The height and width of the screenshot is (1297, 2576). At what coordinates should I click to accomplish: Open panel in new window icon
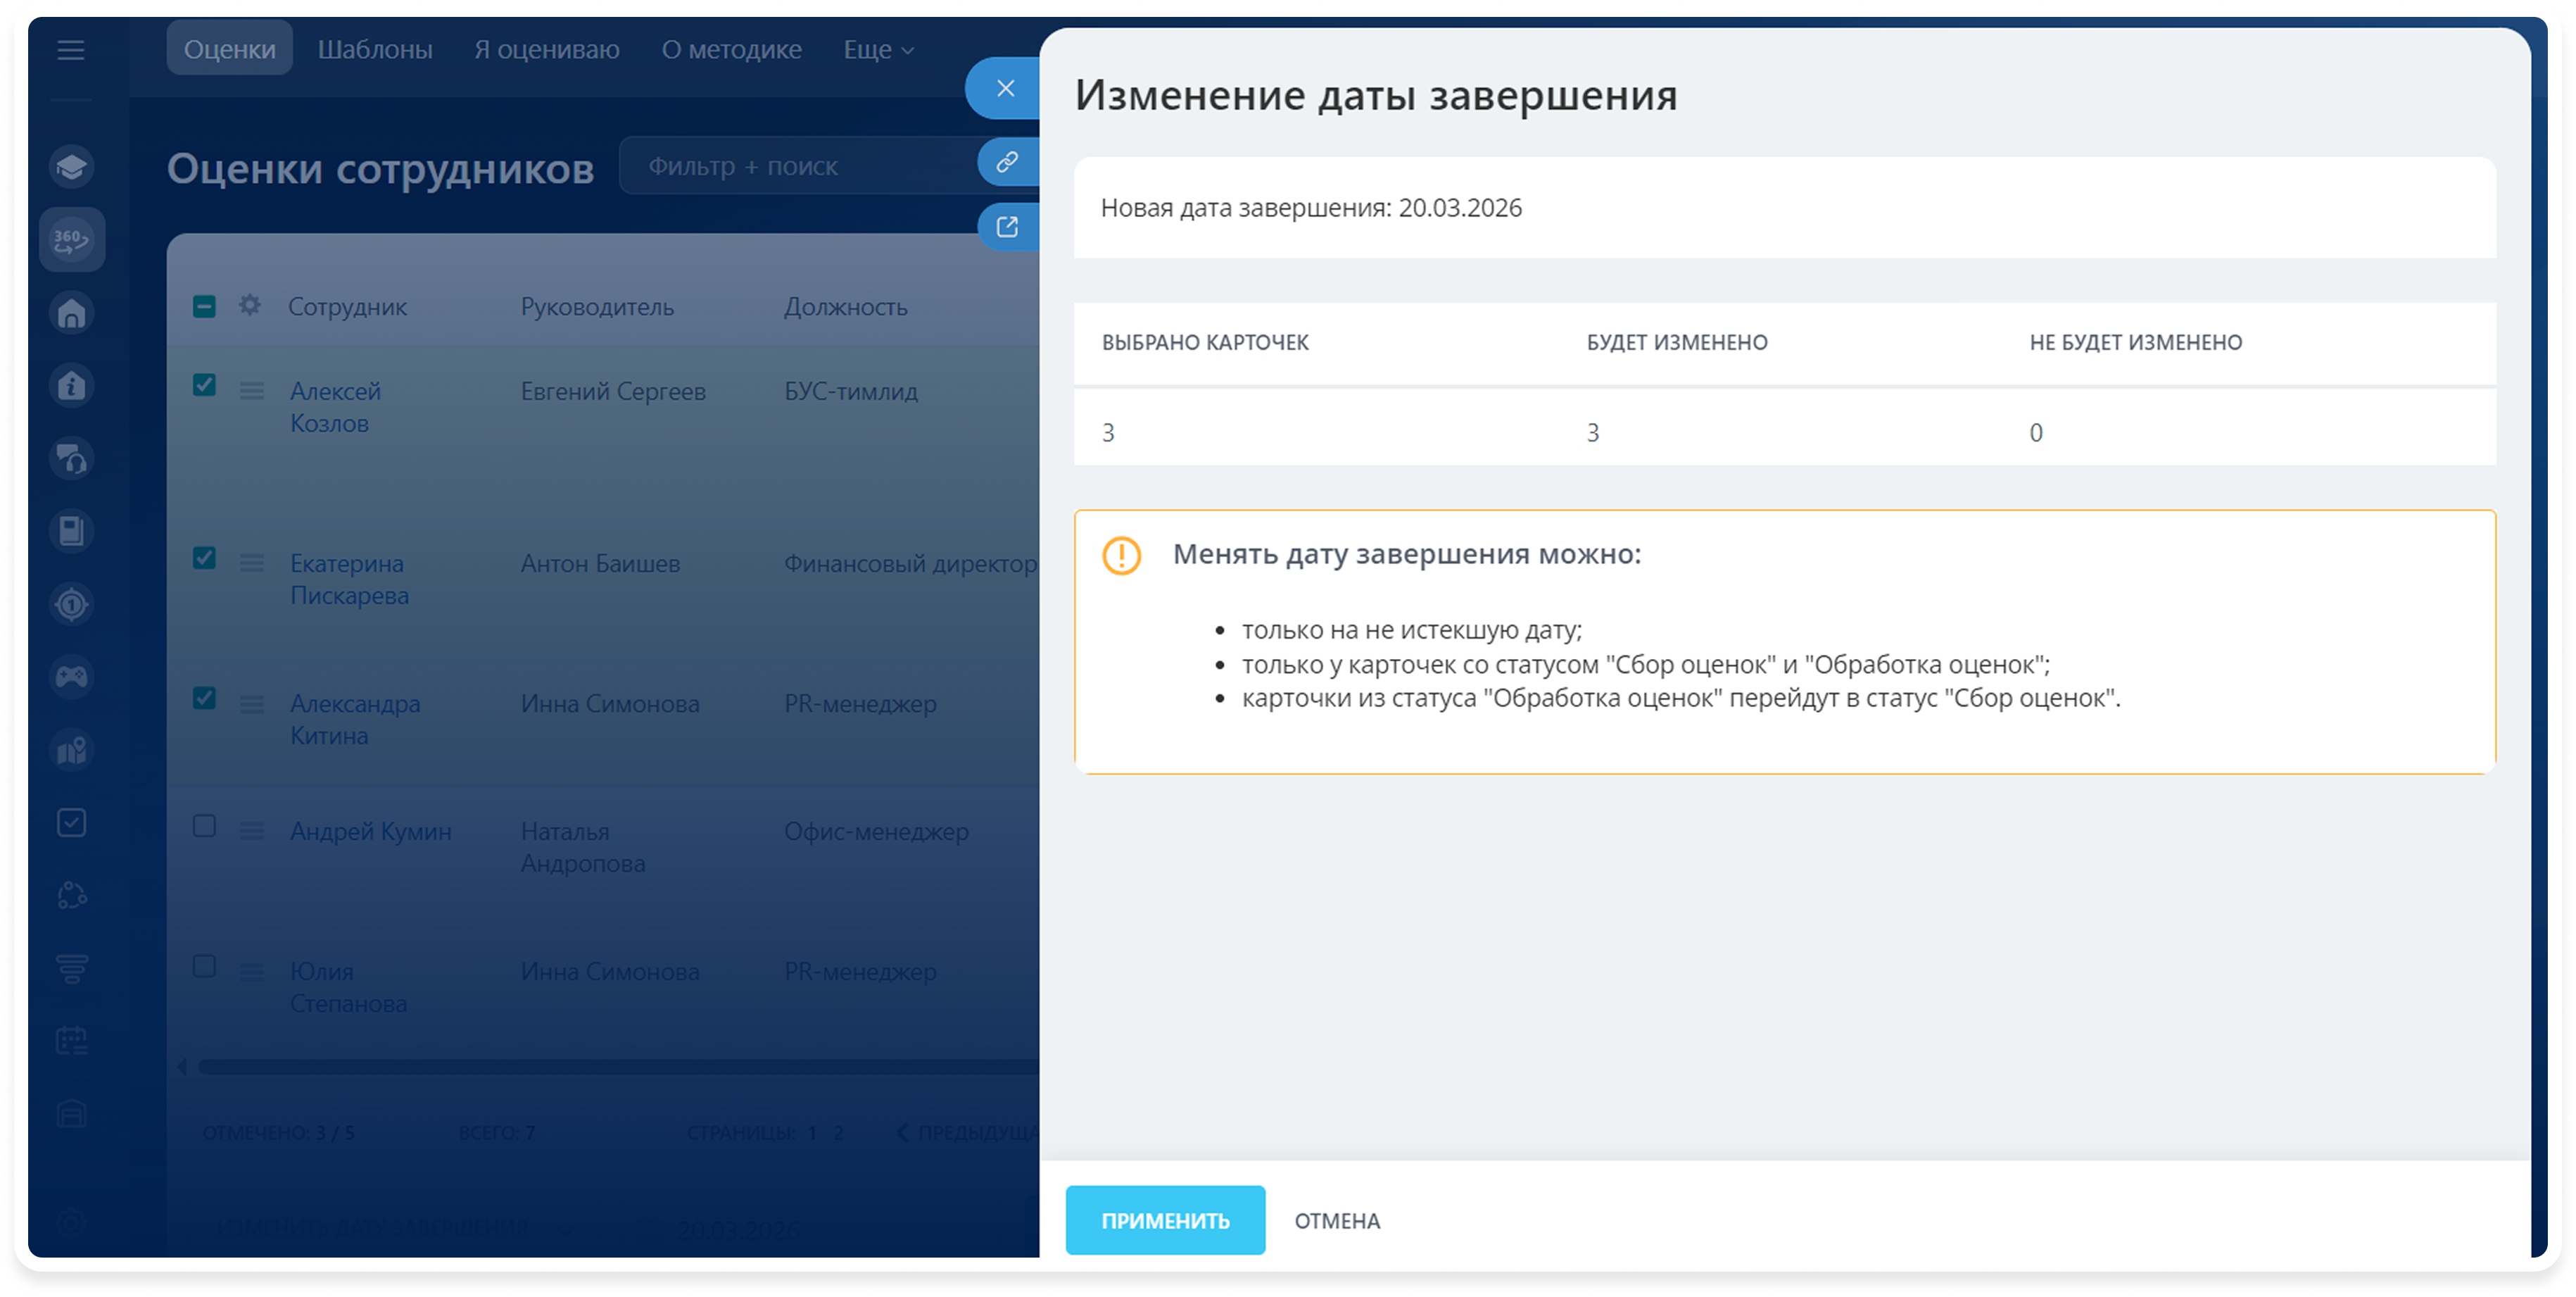(x=1007, y=227)
